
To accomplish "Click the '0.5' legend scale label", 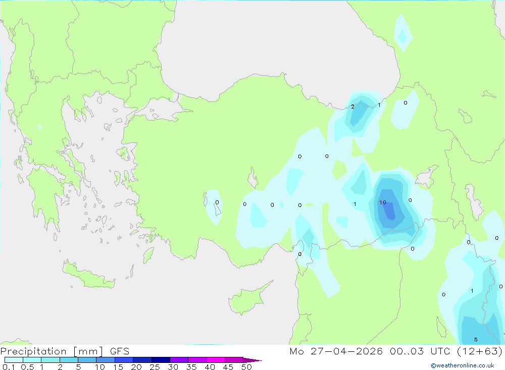I will point(27,367).
